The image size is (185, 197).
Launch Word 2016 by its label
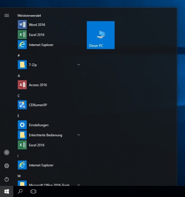tap(37, 25)
